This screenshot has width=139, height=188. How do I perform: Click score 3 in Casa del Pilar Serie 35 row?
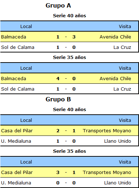coord(58,173)
